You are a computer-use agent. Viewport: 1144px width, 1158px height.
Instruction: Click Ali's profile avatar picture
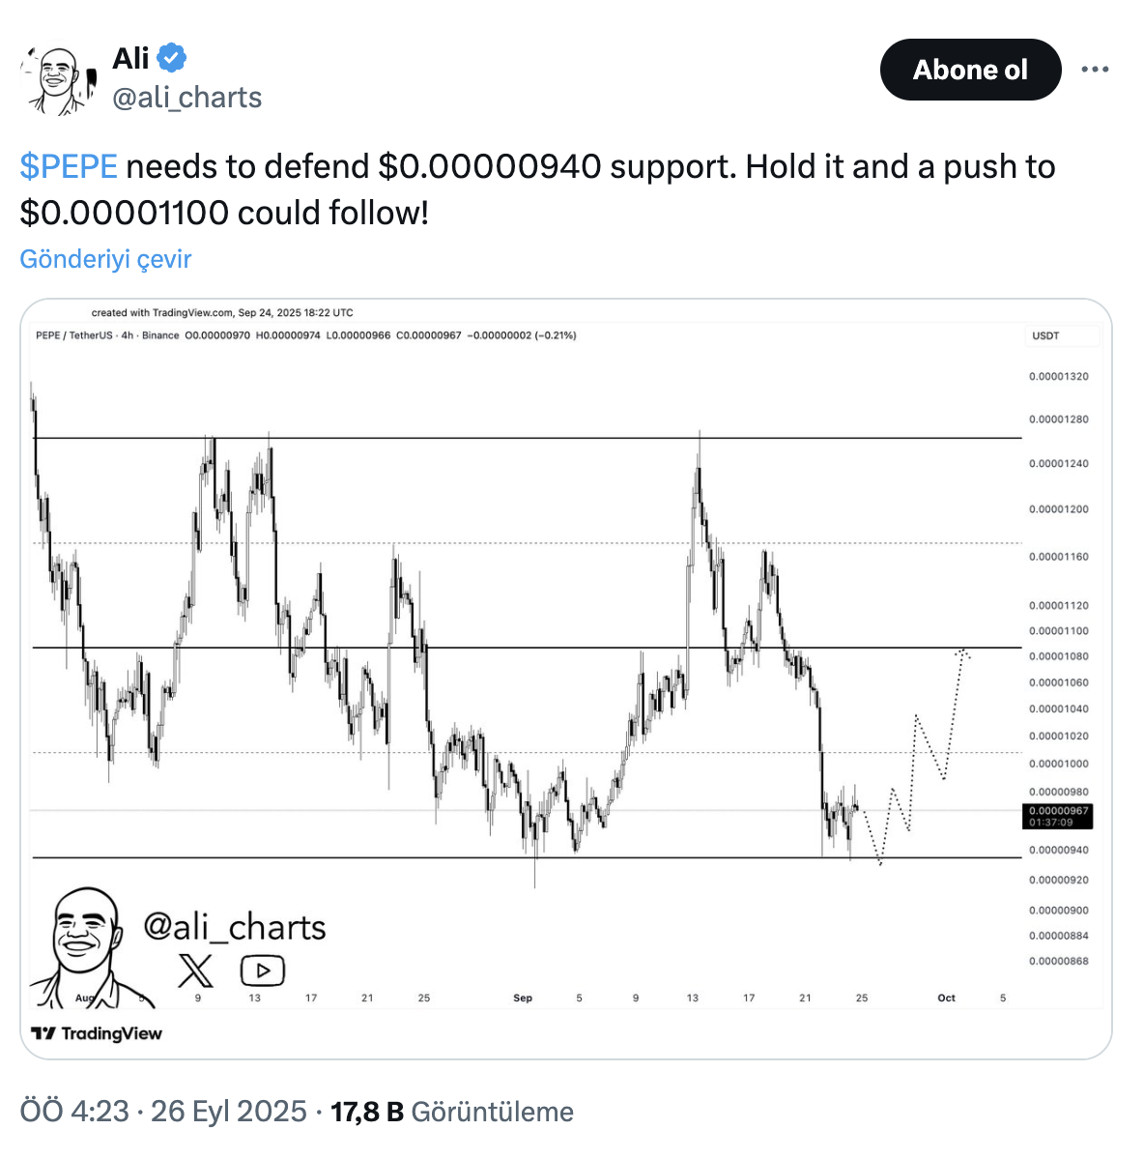point(58,81)
